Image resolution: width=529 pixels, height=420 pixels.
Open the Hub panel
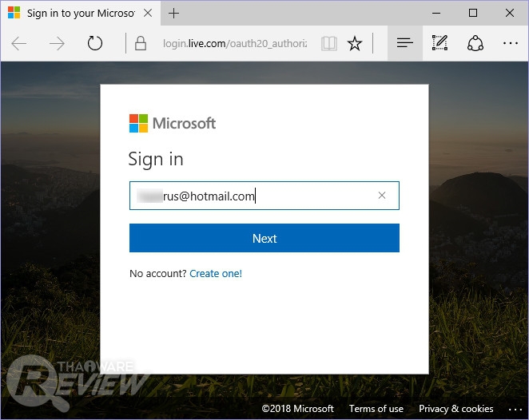(405, 43)
